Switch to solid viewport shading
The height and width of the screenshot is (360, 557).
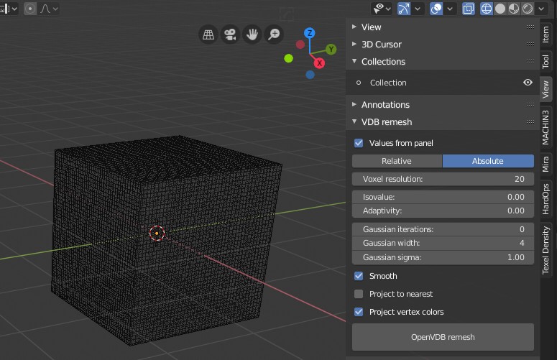tap(500, 9)
